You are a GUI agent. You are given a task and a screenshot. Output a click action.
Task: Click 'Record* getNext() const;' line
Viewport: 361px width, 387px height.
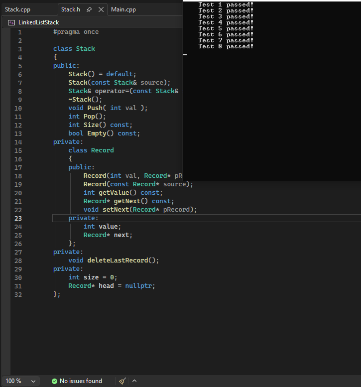tap(129, 201)
